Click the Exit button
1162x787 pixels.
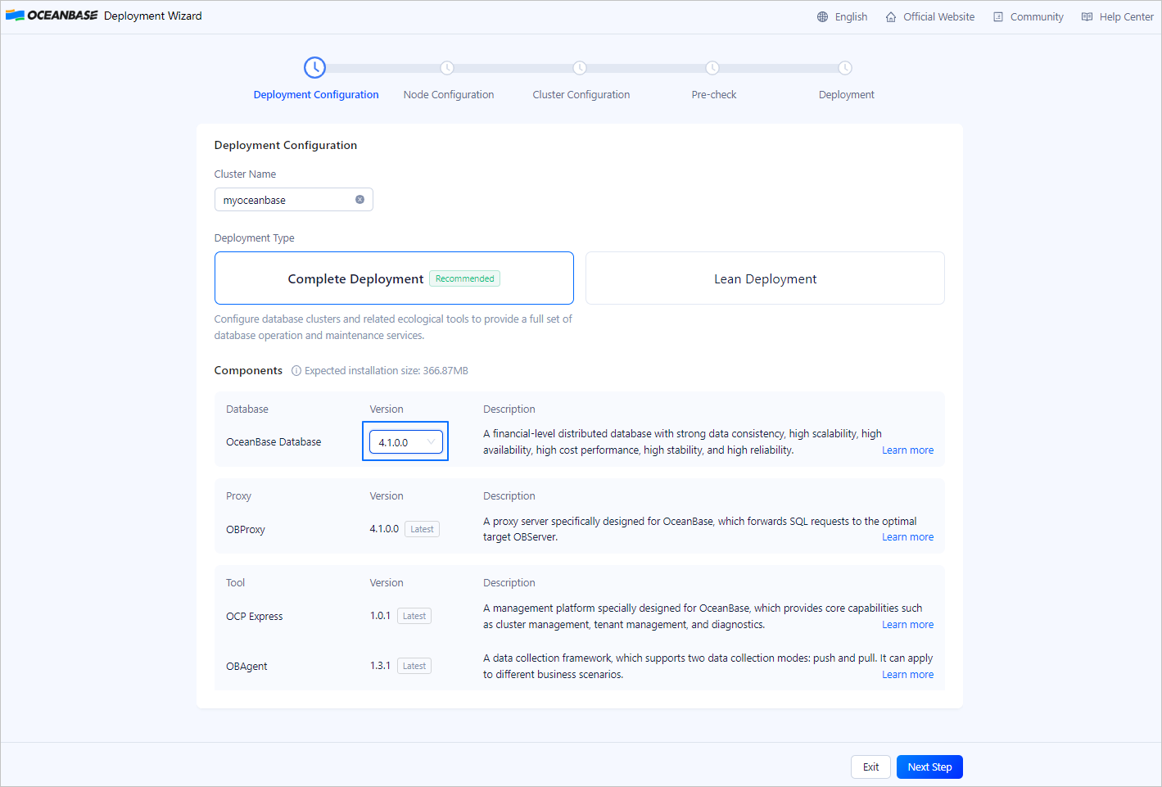pyautogui.click(x=870, y=767)
